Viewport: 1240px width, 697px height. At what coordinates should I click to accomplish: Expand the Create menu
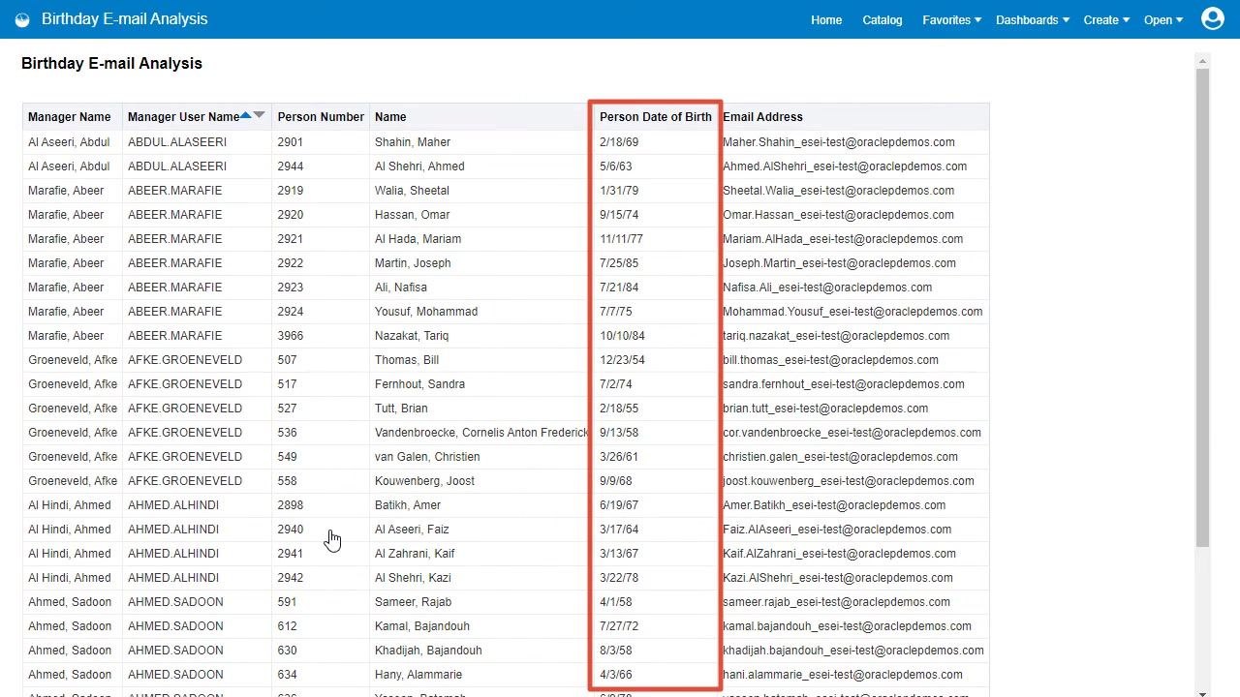[1106, 19]
